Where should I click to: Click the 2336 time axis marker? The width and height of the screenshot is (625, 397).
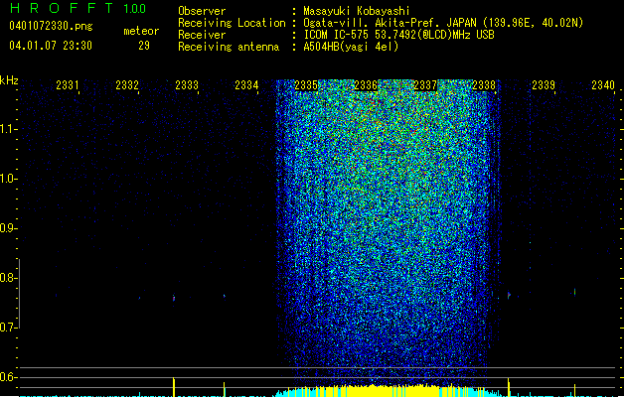[366, 84]
